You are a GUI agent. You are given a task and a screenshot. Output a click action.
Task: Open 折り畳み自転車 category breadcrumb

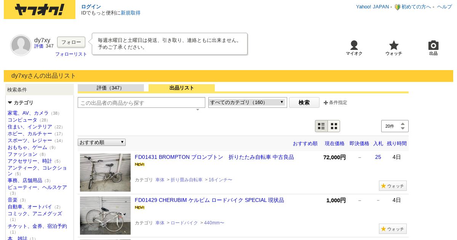[x=187, y=180]
